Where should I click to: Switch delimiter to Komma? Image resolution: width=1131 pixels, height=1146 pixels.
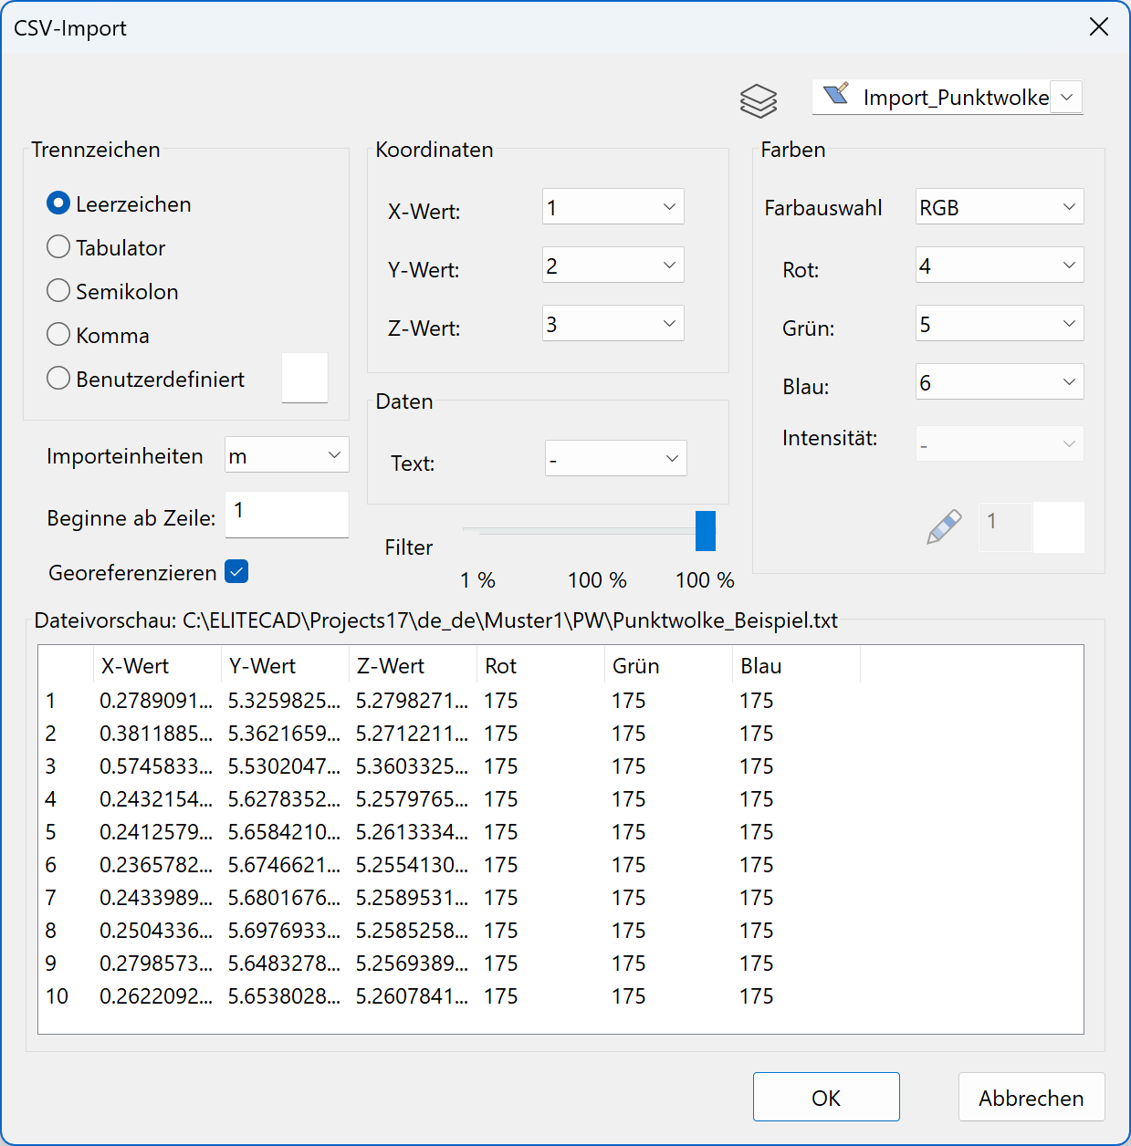(x=58, y=334)
